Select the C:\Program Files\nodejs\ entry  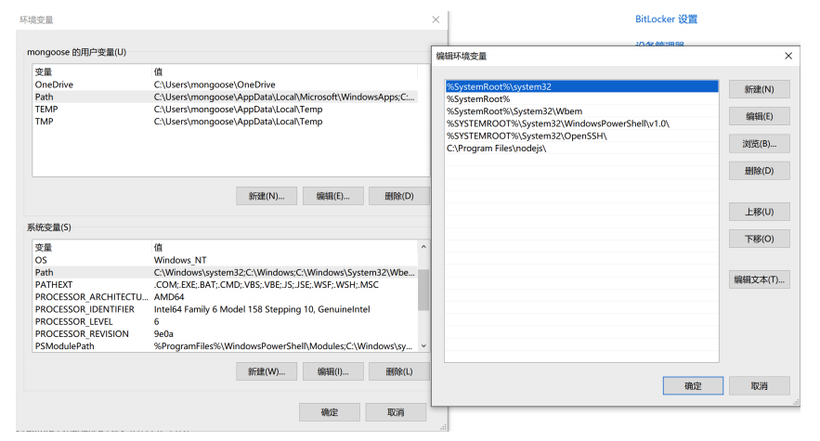(581, 148)
